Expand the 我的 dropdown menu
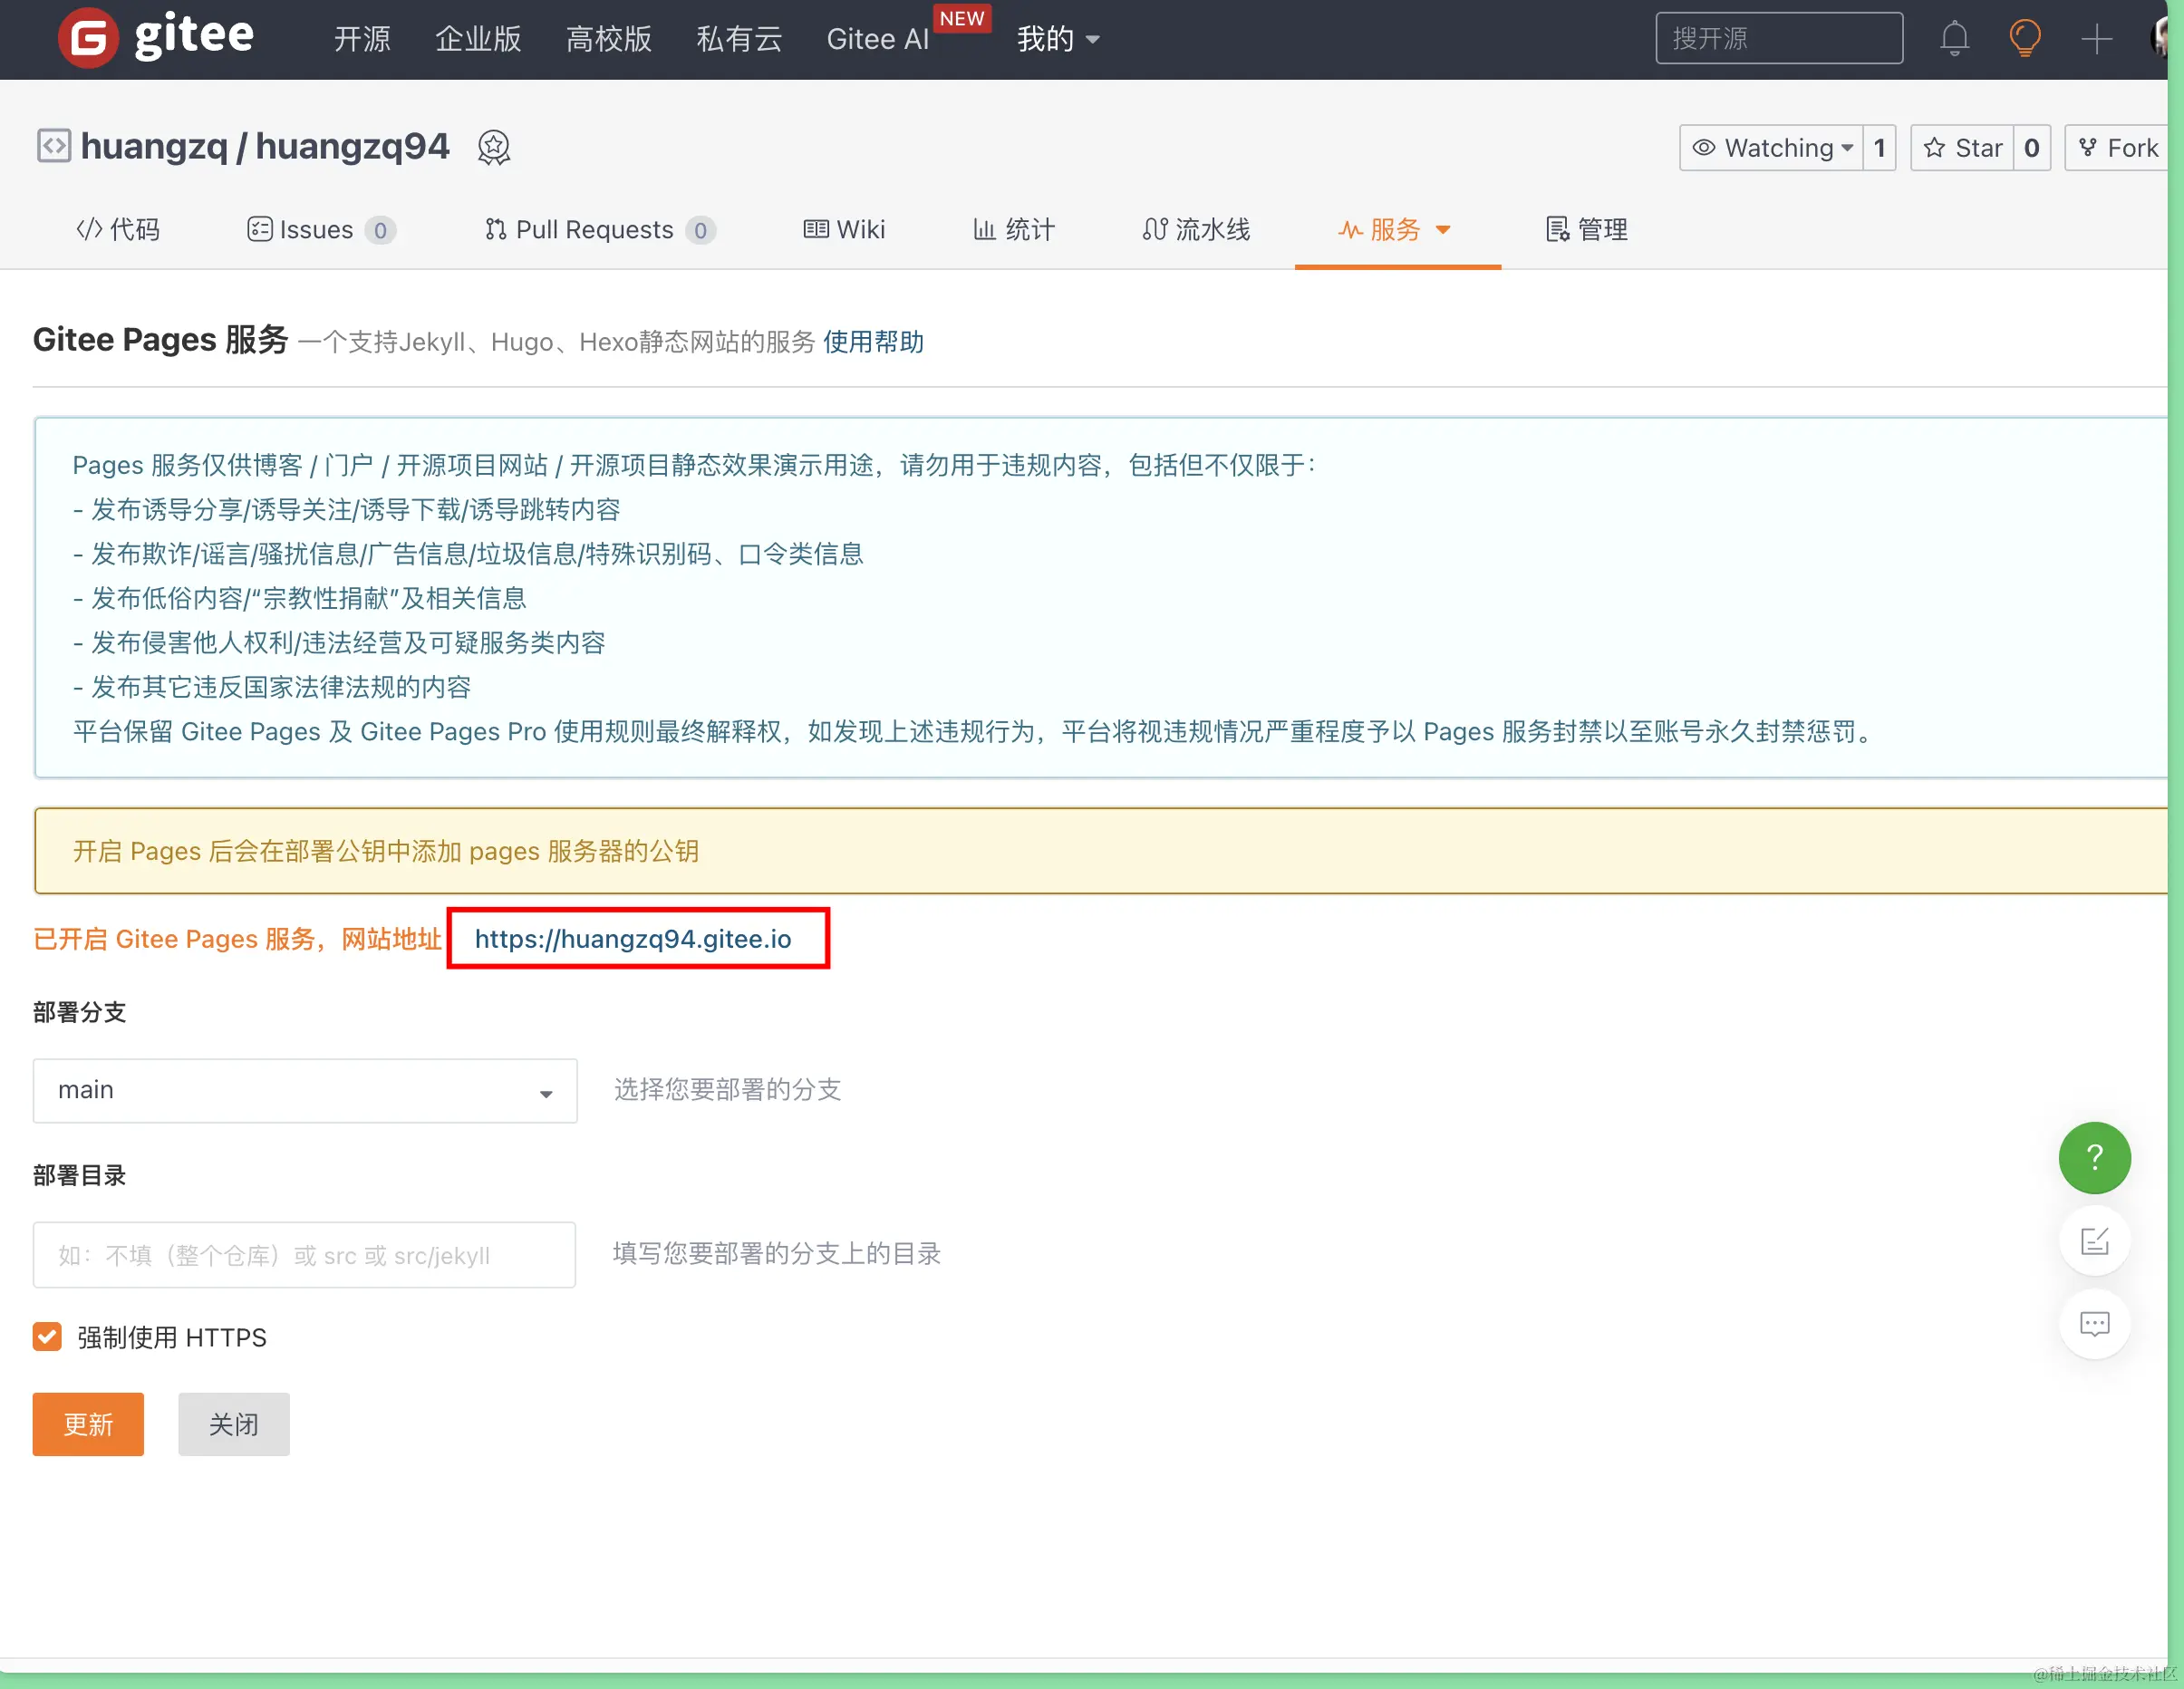2184x1689 pixels. point(1058,39)
